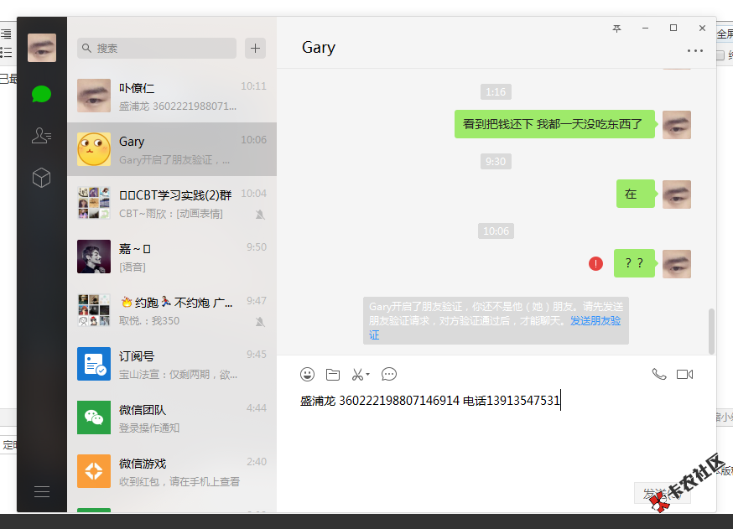733x529 pixels.
Task: Open the hamburger settings menu in the sidebar
Action: tap(42, 491)
